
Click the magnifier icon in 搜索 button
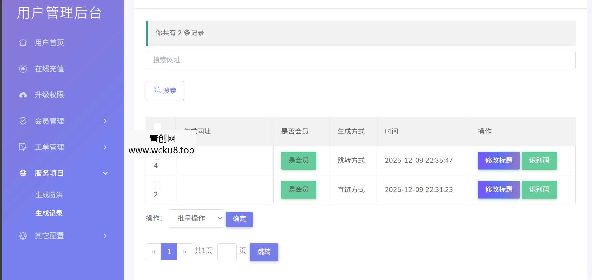click(x=157, y=90)
